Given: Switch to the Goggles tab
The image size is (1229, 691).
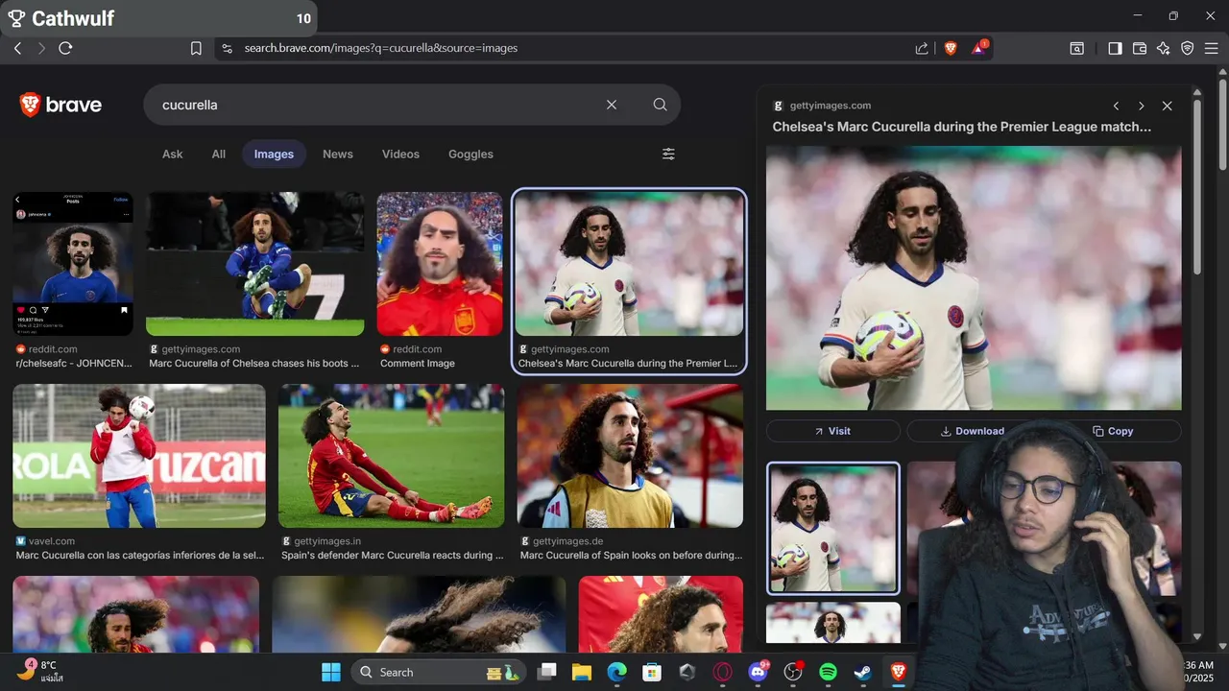Looking at the screenshot, I should click(x=470, y=154).
